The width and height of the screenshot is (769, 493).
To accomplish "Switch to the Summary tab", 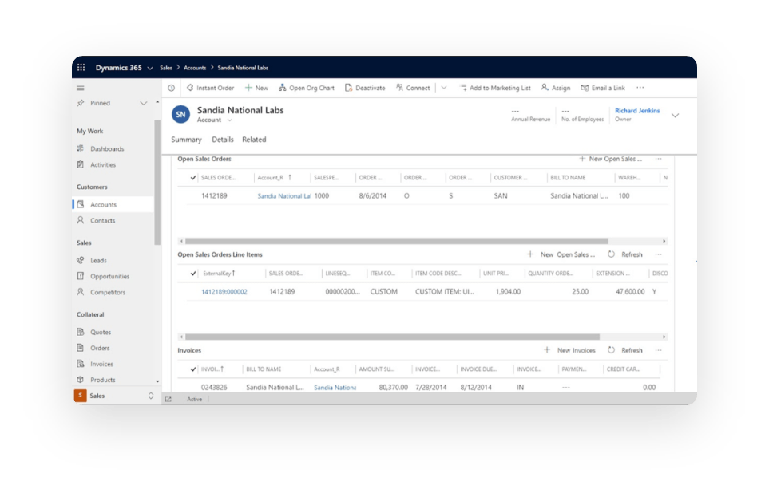I will (186, 140).
